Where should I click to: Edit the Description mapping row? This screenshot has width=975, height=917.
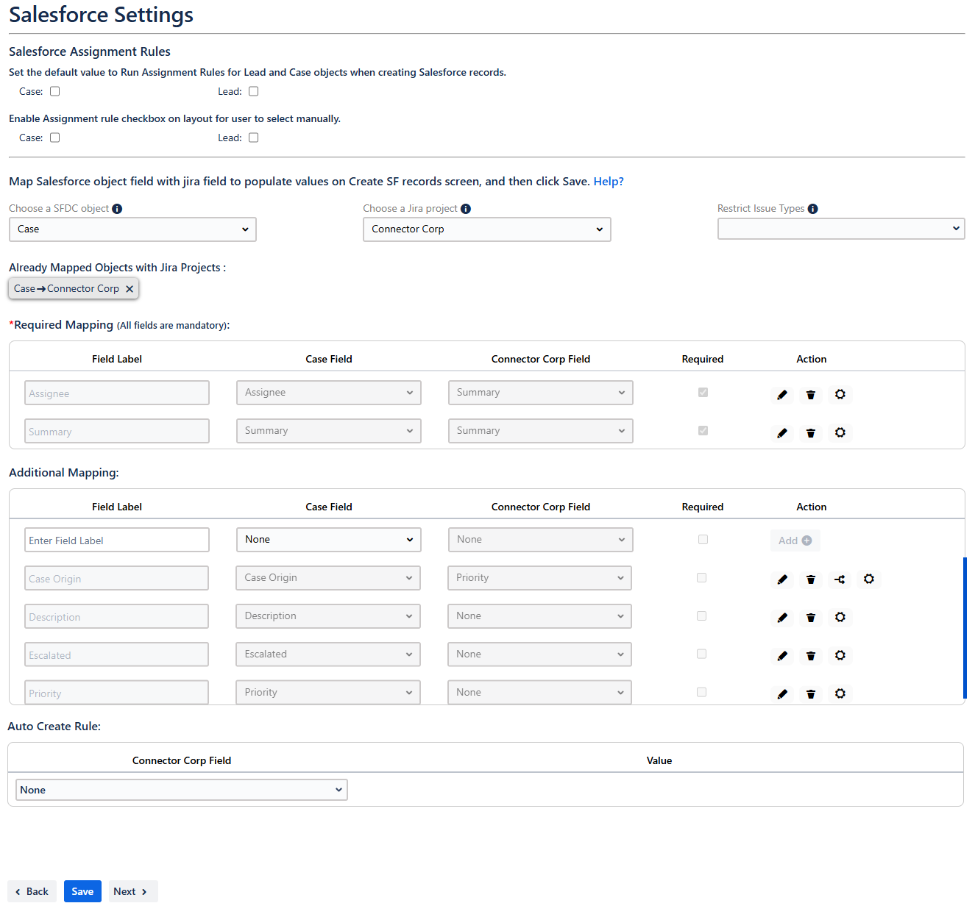(x=782, y=618)
